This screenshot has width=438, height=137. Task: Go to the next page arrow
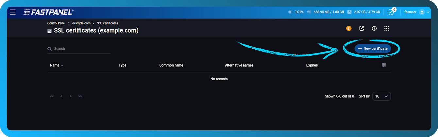pos(71,96)
